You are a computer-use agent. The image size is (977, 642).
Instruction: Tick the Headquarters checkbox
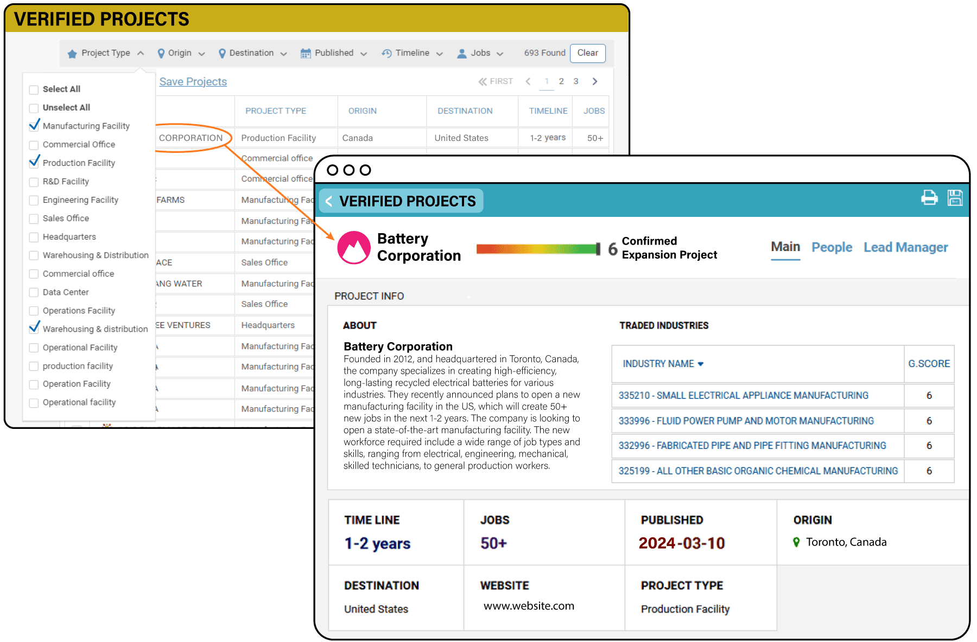pos(34,237)
